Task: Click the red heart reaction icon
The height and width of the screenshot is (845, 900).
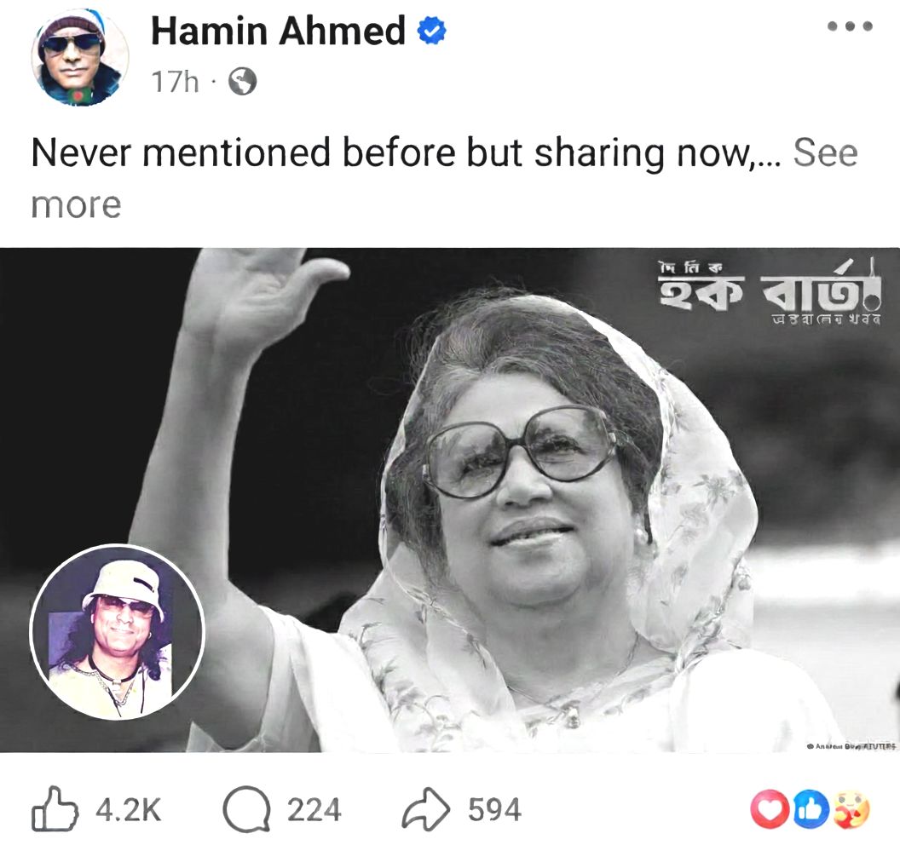Action: (x=770, y=809)
